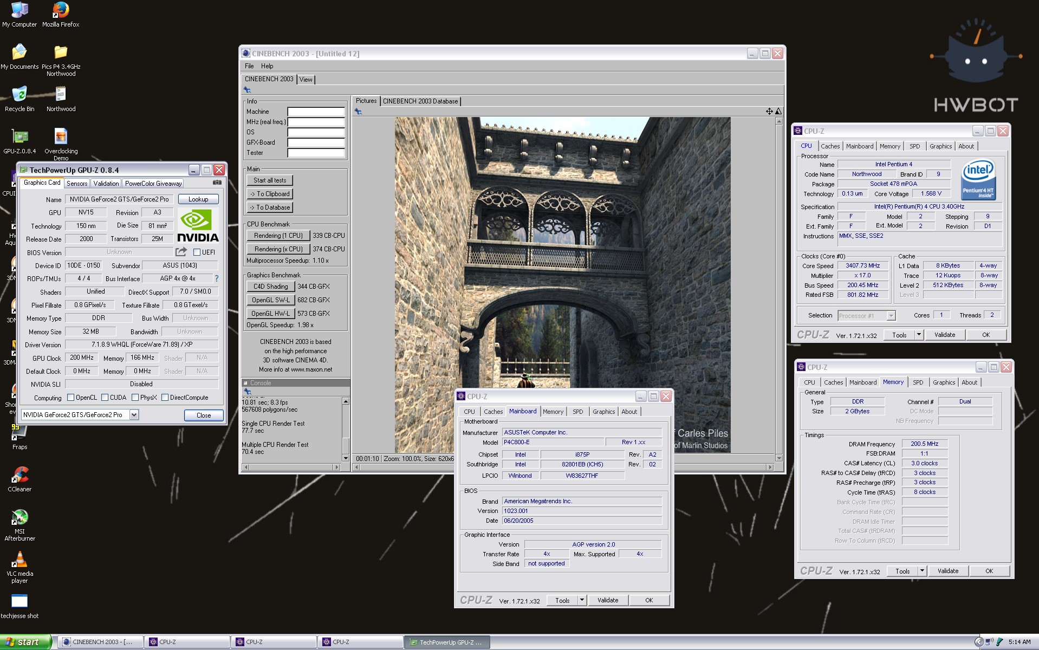The height and width of the screenshot is (650, 1039).
Task: Click Start all tests in CINEBENCH
Action: [270, 180]
